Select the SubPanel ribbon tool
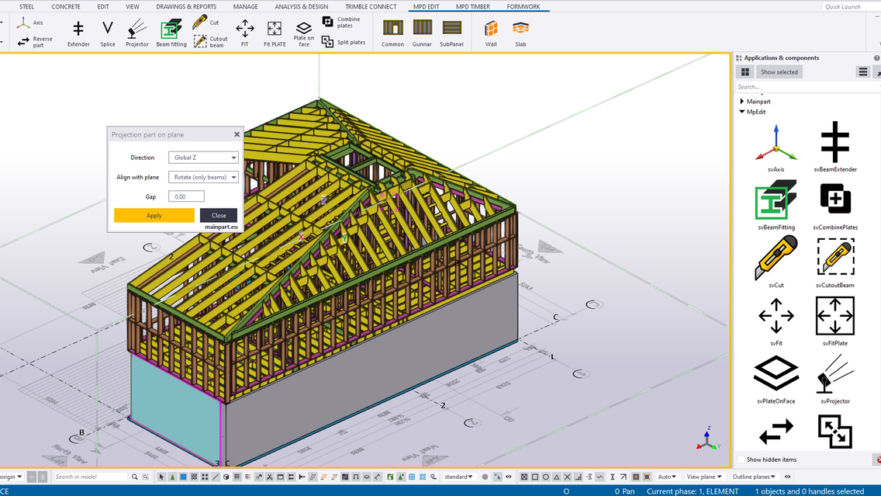Viewport: 881px width, 496px height. click(x=451, y=33)
